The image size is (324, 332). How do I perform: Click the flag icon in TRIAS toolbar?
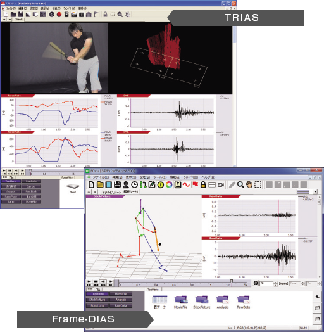[96, 15]
